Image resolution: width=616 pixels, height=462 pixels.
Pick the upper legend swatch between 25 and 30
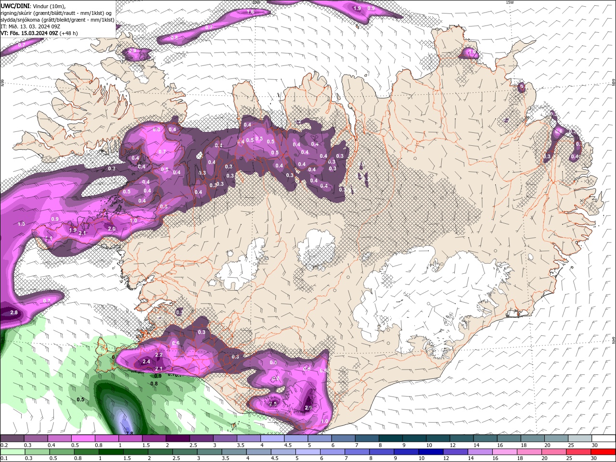tap(580, 438)
